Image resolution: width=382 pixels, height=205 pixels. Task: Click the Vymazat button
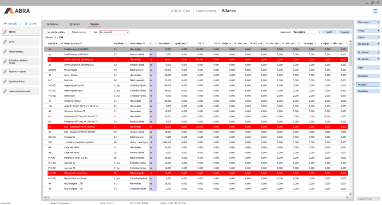pos(345,32)
